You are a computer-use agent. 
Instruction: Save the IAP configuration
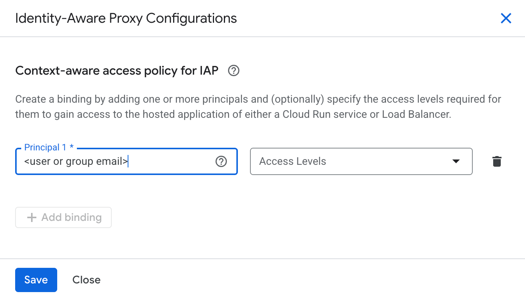tap(36, 280)
